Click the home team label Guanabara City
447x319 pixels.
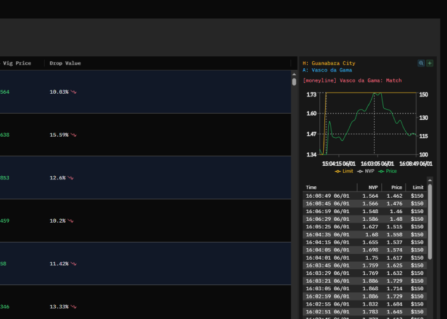[x=329, y=63]
